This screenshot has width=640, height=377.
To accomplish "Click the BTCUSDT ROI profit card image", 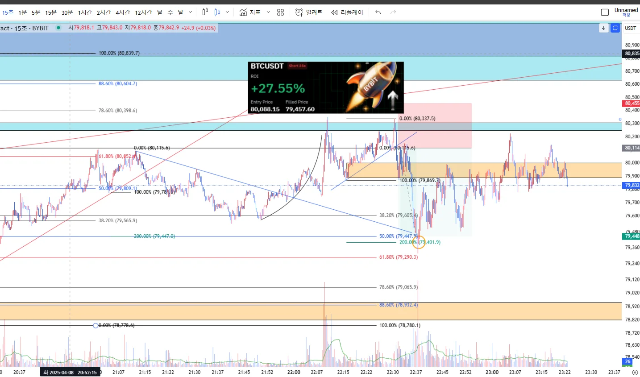I will [x=326, y=87].
